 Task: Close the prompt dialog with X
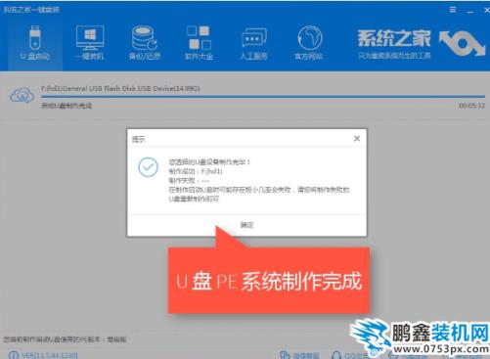pyautogui.click(x=357, y=139)
